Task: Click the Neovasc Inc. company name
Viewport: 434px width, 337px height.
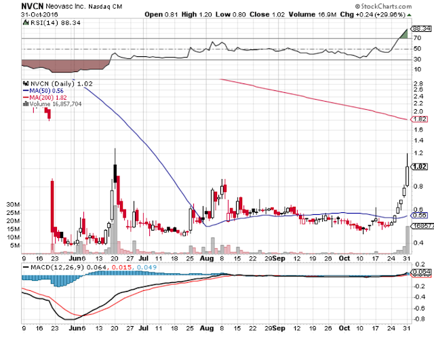Action: (65, 6)
